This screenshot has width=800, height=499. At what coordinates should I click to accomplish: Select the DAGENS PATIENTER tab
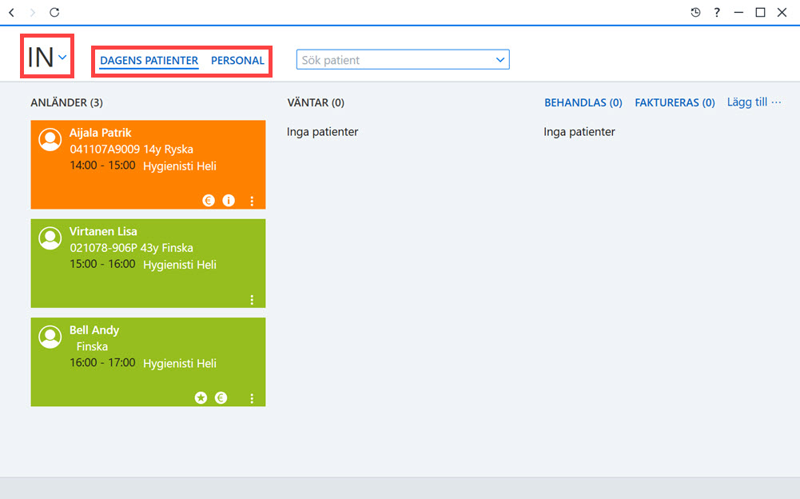tap(149, 60)
